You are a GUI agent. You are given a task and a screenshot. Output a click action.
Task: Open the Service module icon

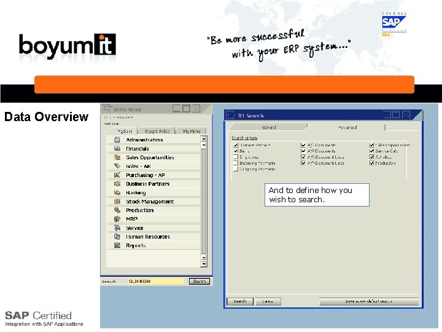click(x=117, y=227)
